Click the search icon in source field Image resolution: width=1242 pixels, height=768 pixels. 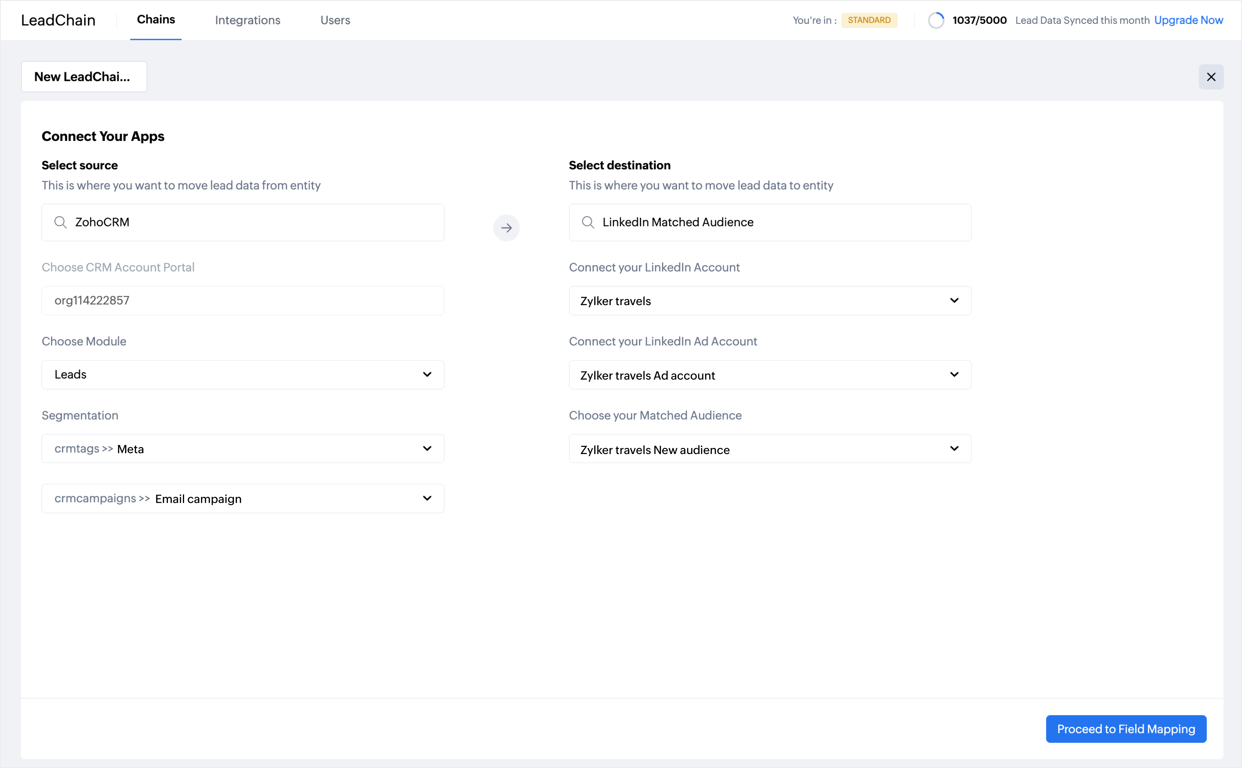61,222
